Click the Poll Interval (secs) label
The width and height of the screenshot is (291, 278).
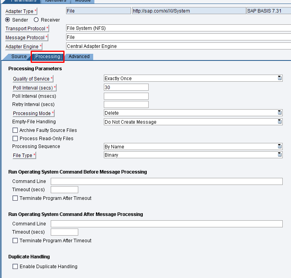click(34, 88)
